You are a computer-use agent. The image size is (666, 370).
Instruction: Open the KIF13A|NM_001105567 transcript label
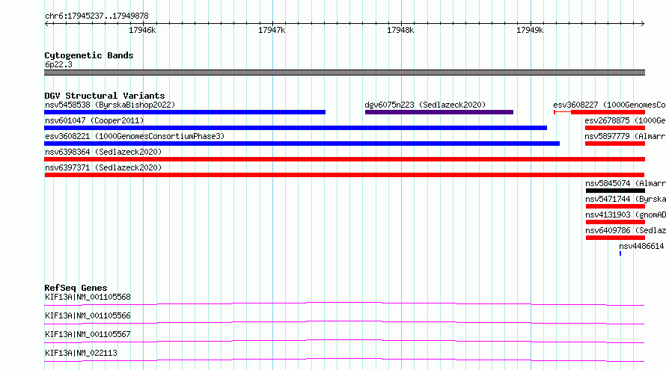tap(88, 334)
